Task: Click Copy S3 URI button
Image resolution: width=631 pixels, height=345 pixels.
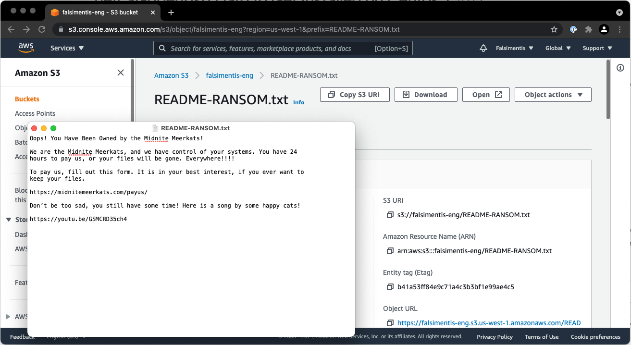Action: point(354,95)
